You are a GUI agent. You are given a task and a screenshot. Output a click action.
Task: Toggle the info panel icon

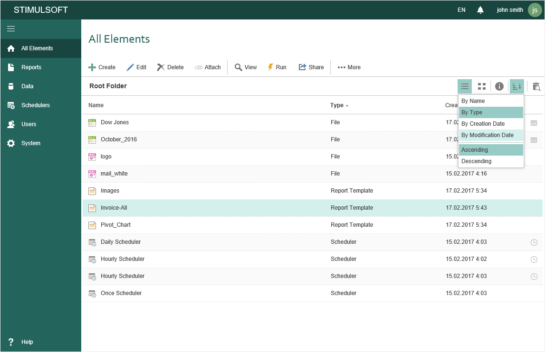pos(499,86)
